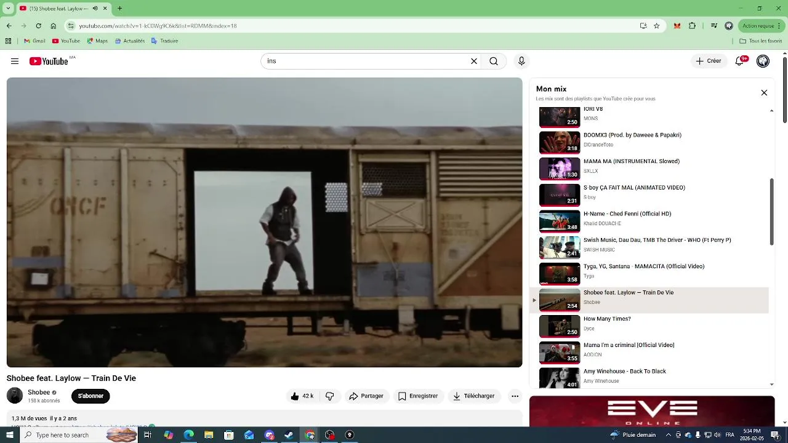Start voice search with microphone icon
Image resolution: width=788 pixels, height=443 pixels.
521,61
